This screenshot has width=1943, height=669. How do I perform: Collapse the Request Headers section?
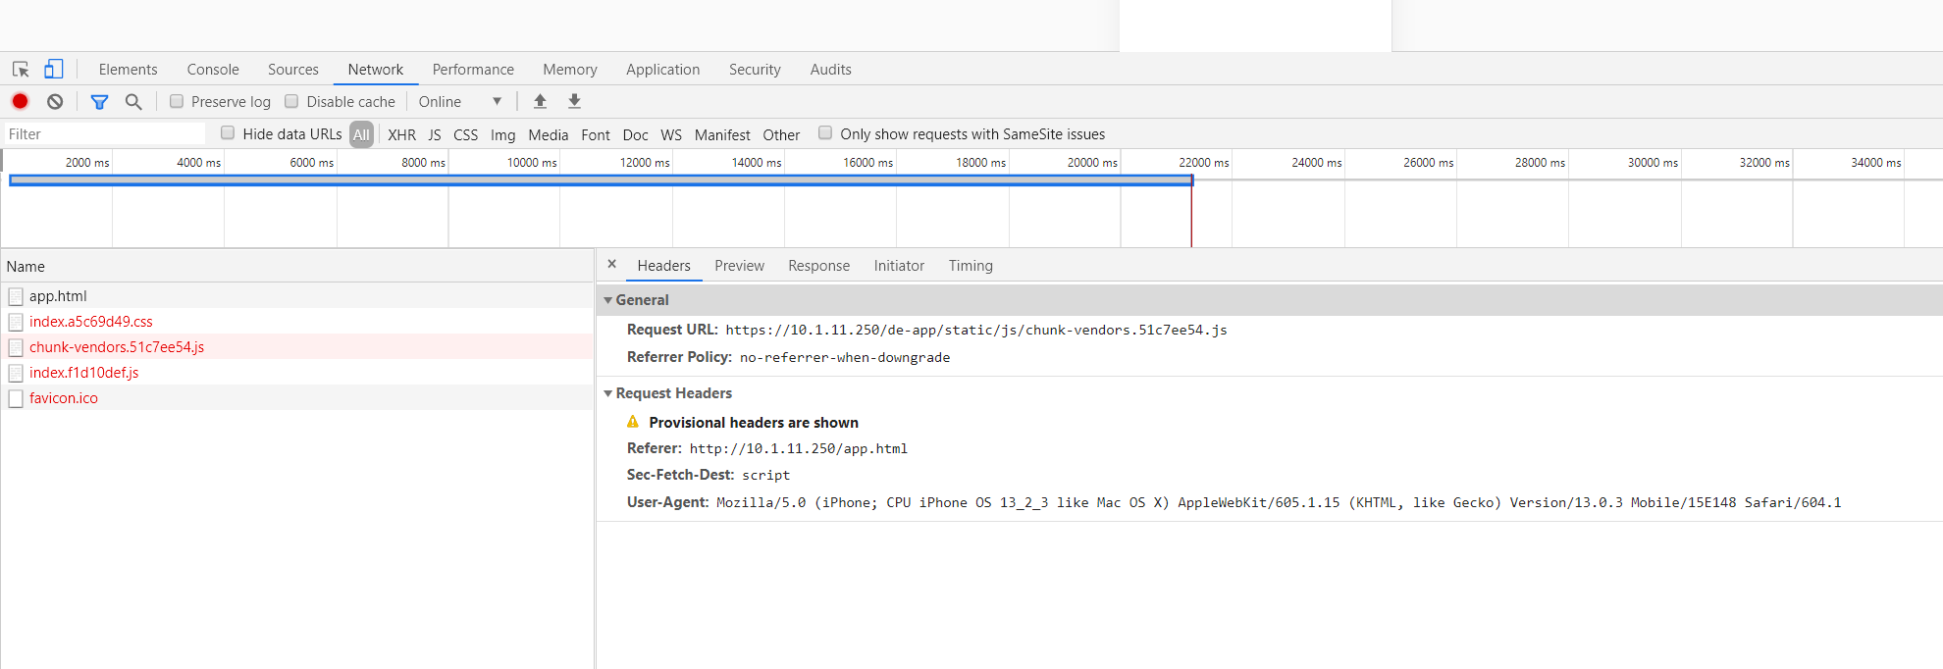(608, 393)
